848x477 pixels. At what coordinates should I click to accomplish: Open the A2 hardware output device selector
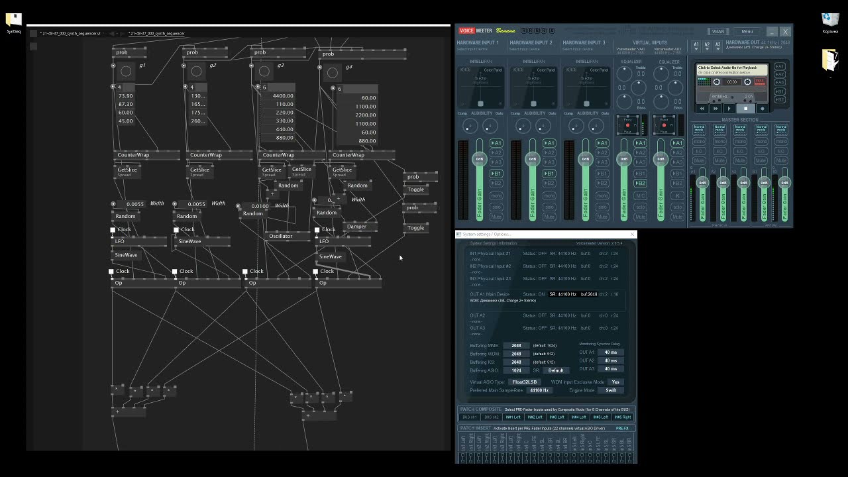click(x=706, y=45)
